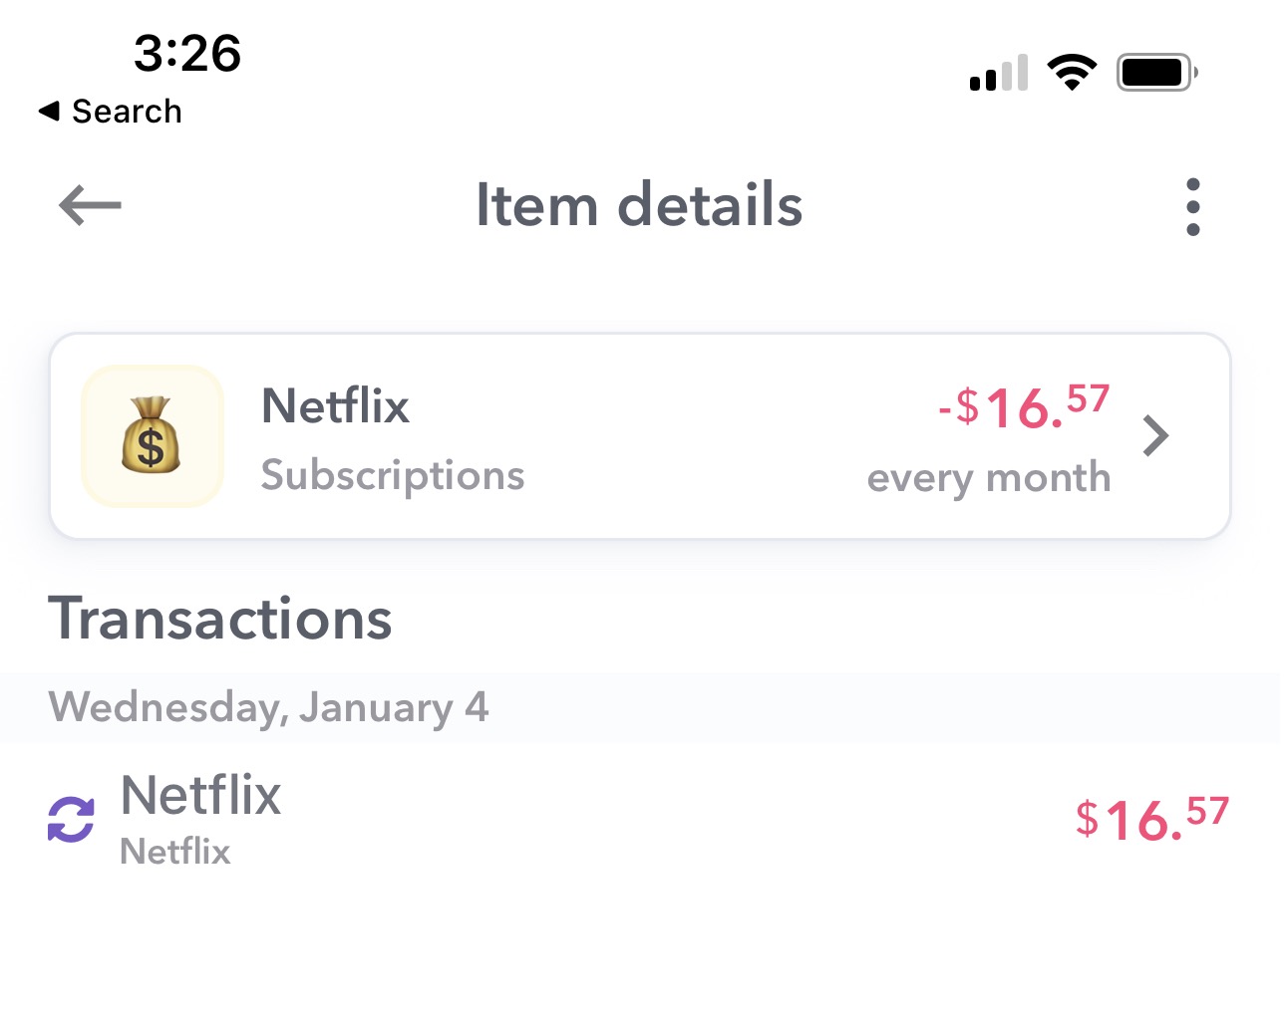Screen dimensions: 1286x1022
Task: Select the Transactions section header
Action: tap(220, 618)
